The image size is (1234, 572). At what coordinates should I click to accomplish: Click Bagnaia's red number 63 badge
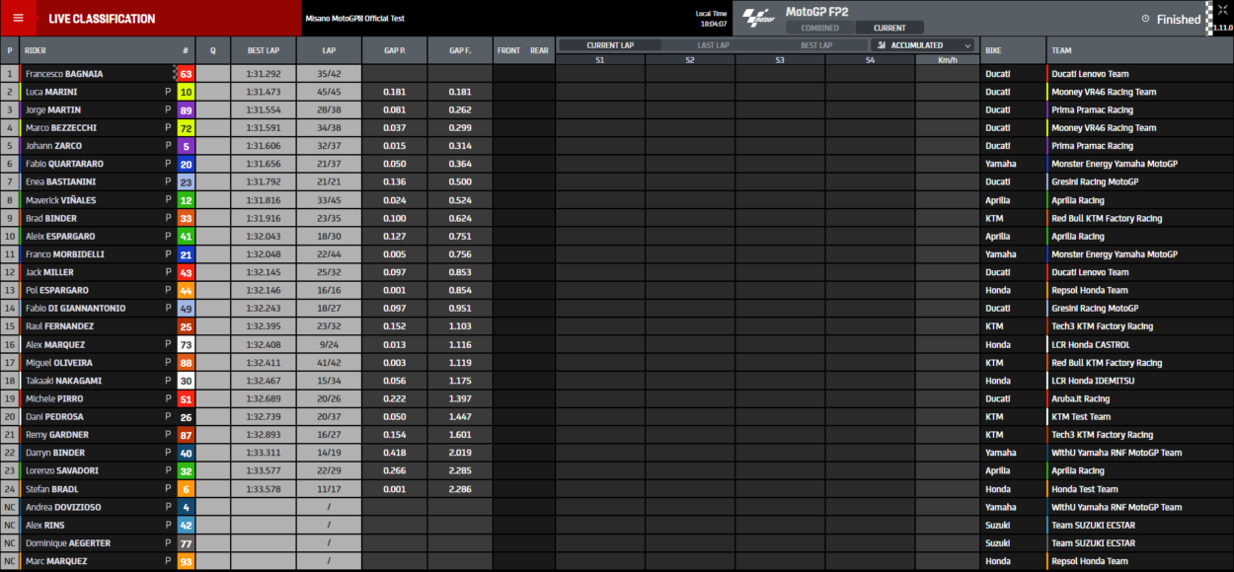coord(186,74)
